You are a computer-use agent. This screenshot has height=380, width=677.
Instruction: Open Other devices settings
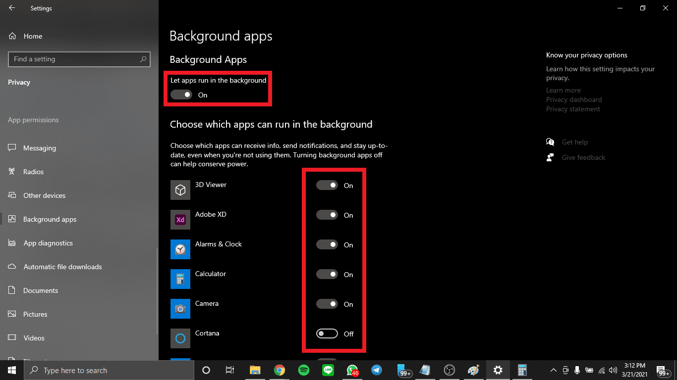44,195
